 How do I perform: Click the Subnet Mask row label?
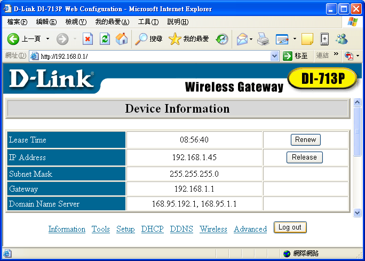click(x=30, y=173)
